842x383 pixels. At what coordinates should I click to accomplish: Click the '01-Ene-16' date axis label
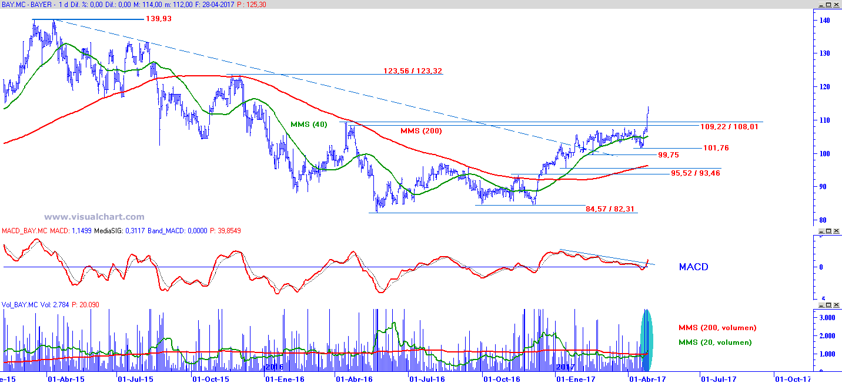click(x=285, y=379)
